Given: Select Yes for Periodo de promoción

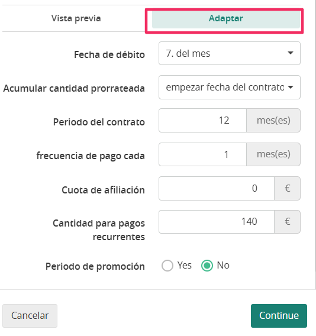Looking at the screenshot, I should click(x=167, y=266).
